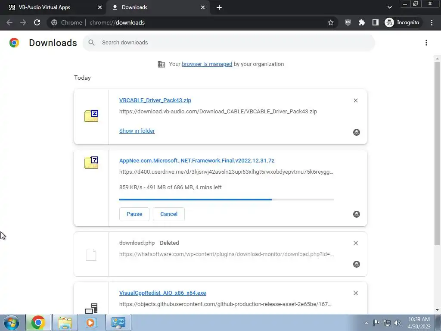Click the magnifier icon in the search bar
This screenshot has width=441, height=331.
pos(91,43)
